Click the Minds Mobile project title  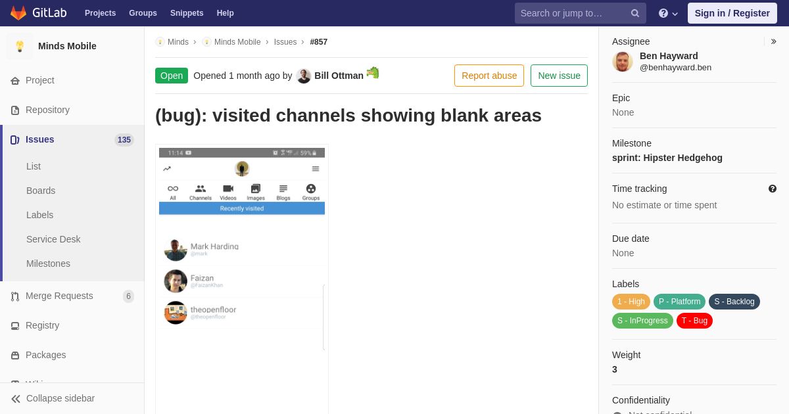67,46
